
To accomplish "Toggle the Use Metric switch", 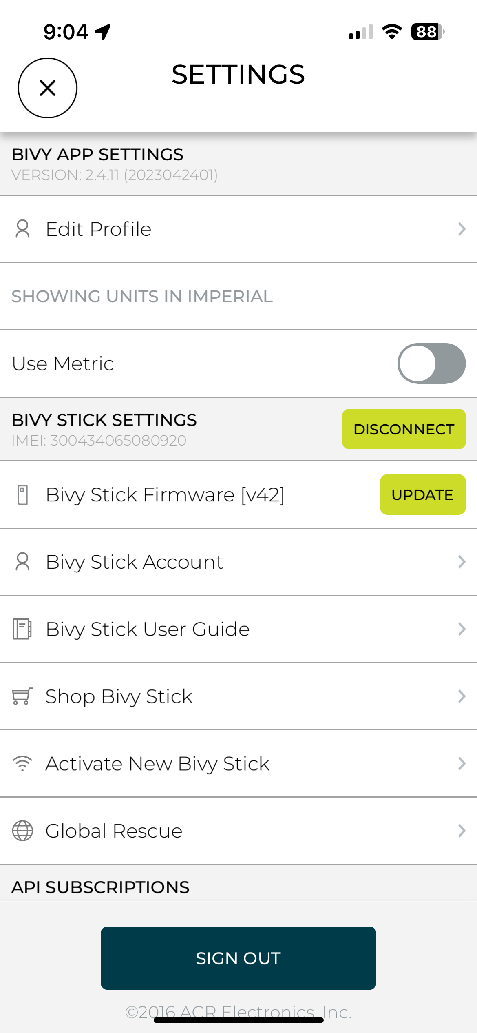I will click(x=431, y=364).
